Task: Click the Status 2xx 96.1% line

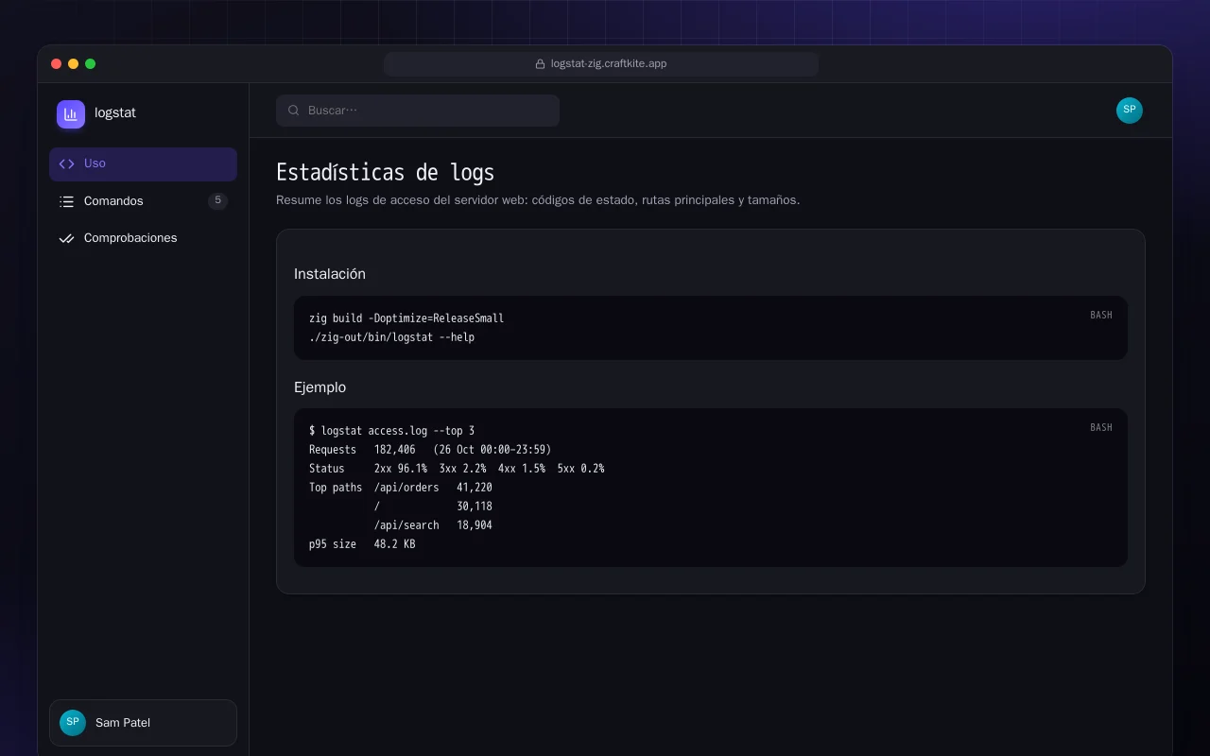Action: click(x=457, y=469)
